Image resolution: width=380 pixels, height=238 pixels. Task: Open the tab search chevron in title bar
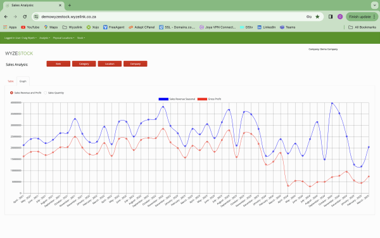[x=375, y=5]
